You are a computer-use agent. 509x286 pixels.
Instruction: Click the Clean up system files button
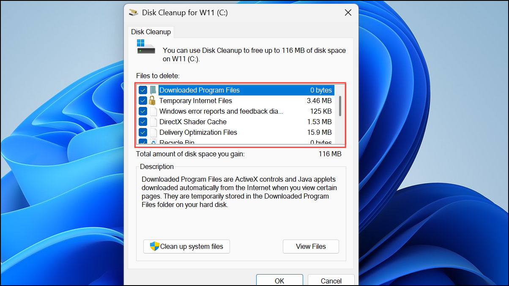[186, 247]
